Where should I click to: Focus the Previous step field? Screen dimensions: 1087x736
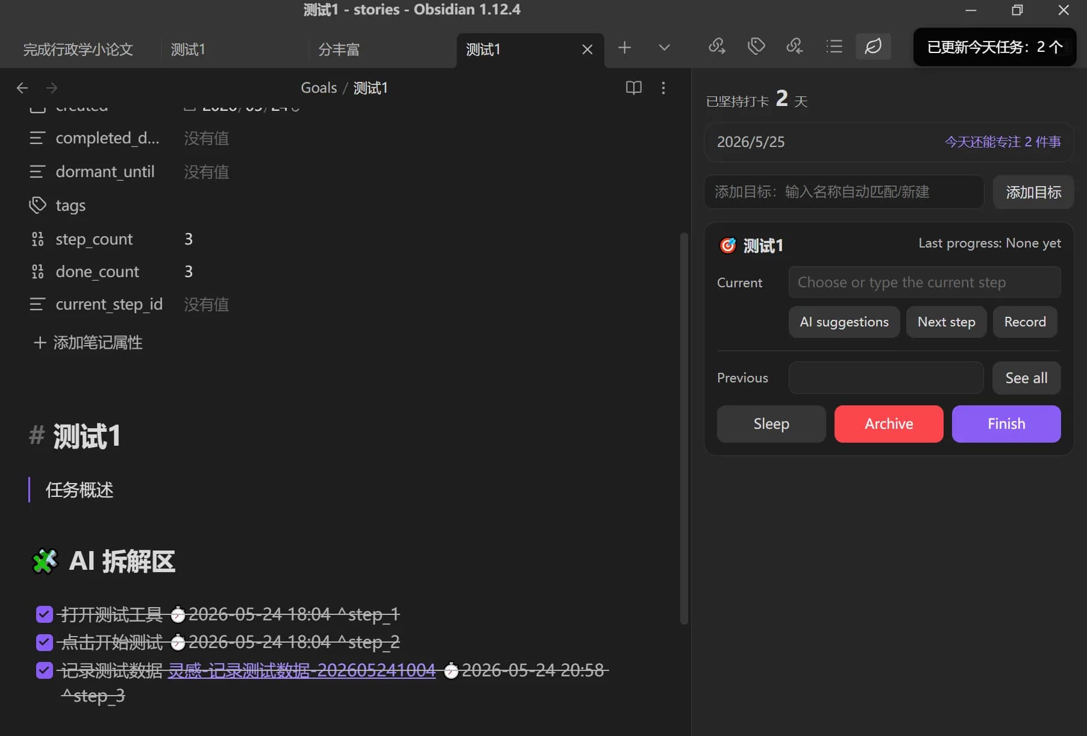tap(886, 378)
